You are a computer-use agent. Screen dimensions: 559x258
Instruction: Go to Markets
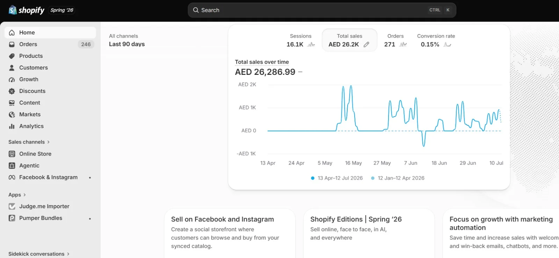point(50,115)
